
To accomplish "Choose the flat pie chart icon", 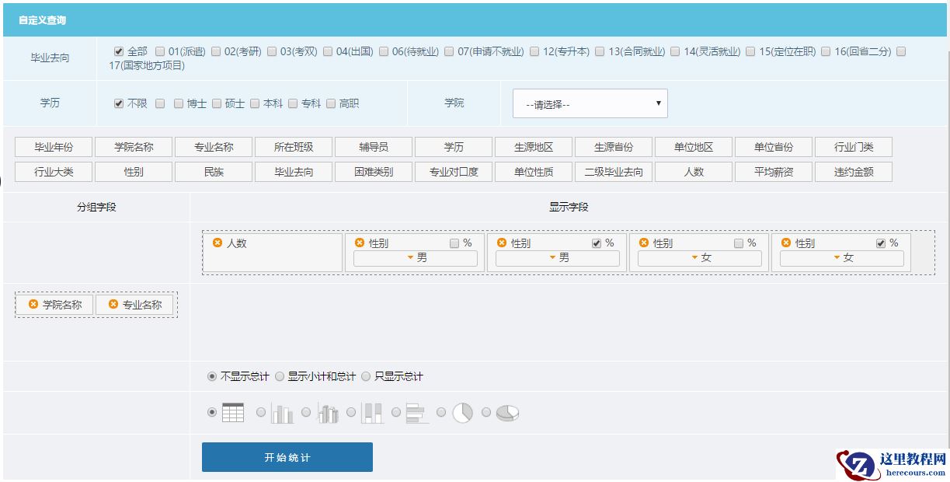I will point(463,413).
